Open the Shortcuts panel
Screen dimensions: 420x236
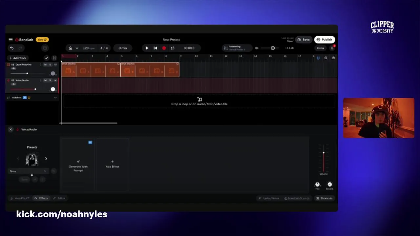(x=324, y=198)
